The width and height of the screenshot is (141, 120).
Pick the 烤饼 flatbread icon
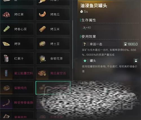(x=6, y=44)
